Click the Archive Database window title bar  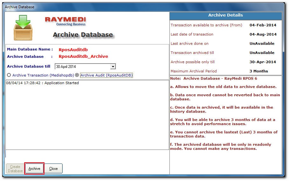click(144, 7)
